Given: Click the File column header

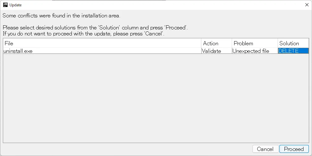Looking at the screenshot, I should pyautogui.click(x=102, y=43).
